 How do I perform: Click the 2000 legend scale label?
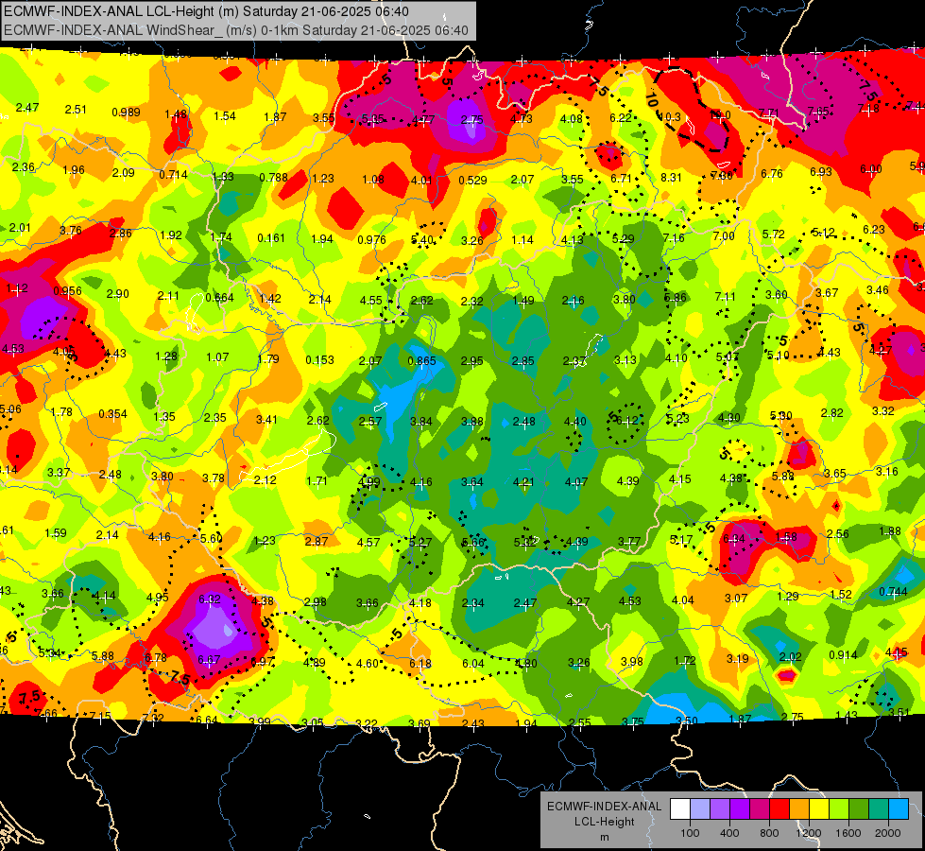click(x=887, y=833)
